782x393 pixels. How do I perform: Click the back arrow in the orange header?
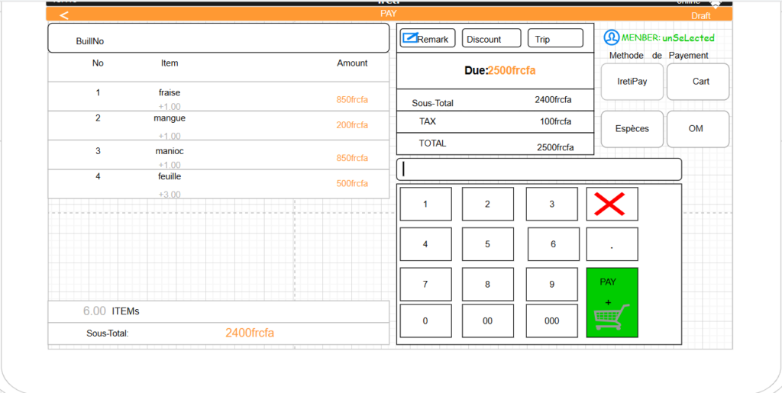click(x=64, y=15)
